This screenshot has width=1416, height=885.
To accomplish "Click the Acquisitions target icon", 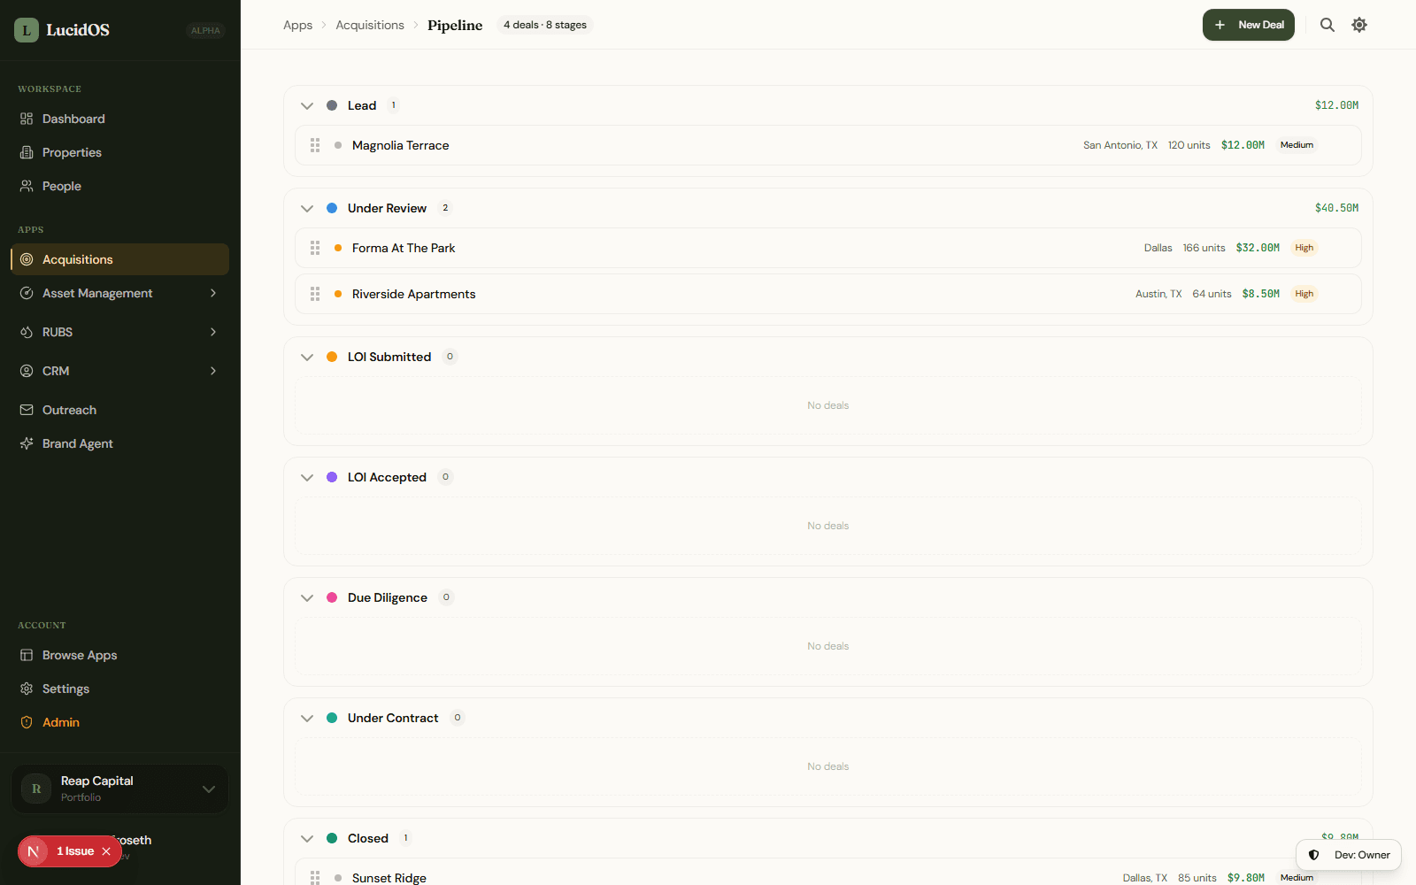I will point(27,259).
